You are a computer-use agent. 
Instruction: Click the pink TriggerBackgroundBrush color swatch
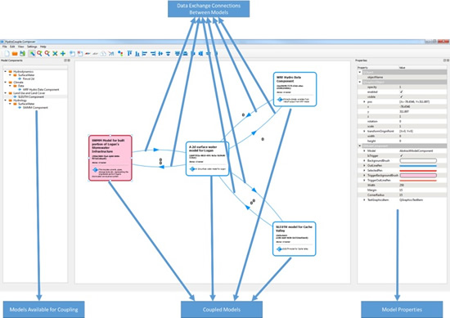tap(418, 175)
